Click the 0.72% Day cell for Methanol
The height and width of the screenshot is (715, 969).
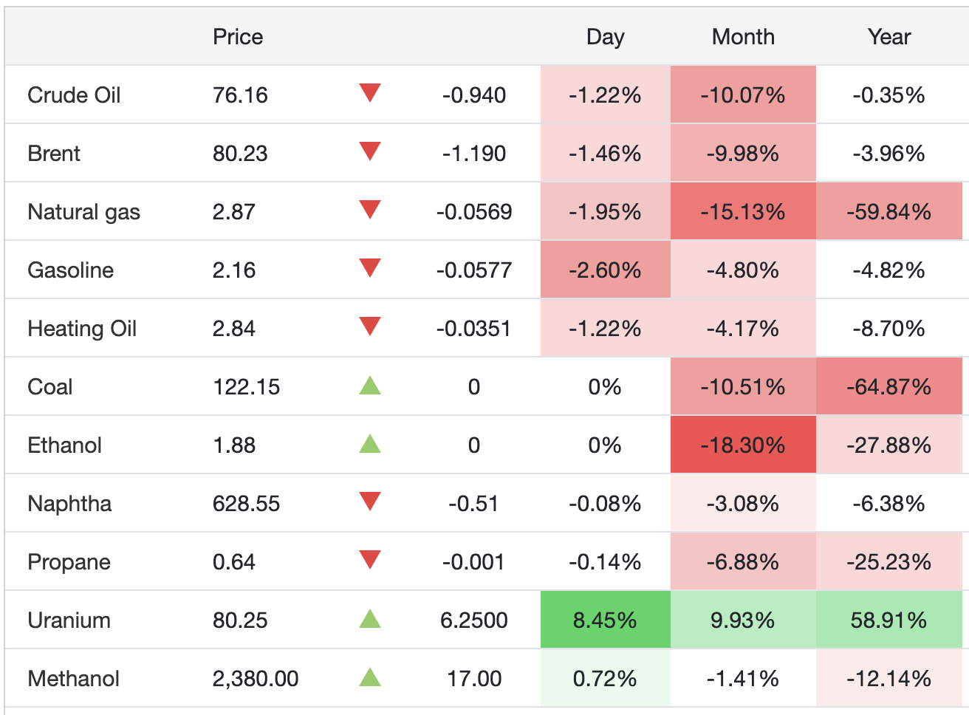(x=606, y=678)
